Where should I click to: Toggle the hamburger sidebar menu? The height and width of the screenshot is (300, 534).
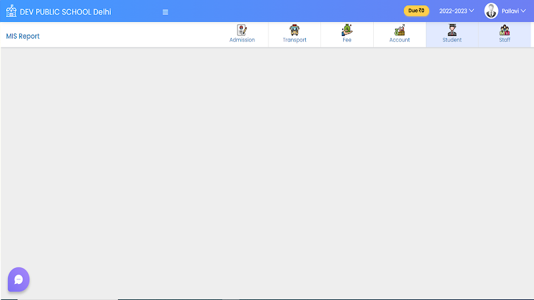166,12
